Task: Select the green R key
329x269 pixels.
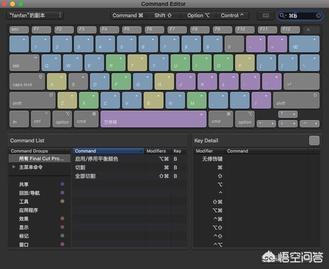Action: tap(116, 63)
